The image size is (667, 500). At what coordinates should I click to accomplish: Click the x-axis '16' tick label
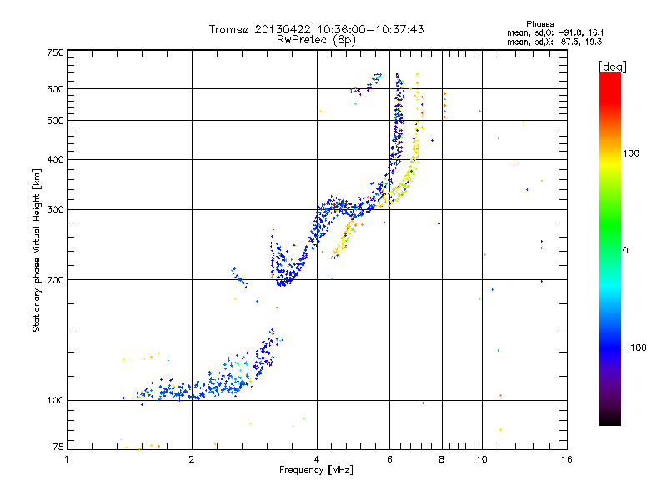567,459
